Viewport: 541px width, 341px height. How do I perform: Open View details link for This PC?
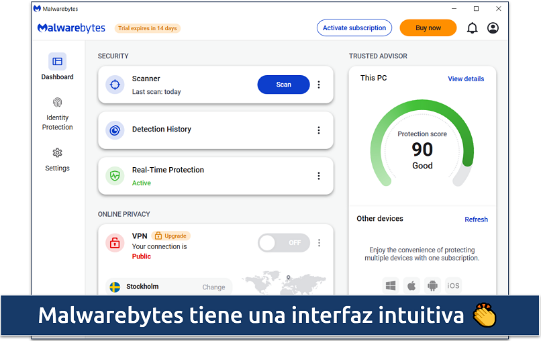pyautogui.click(x=466, y=79)
